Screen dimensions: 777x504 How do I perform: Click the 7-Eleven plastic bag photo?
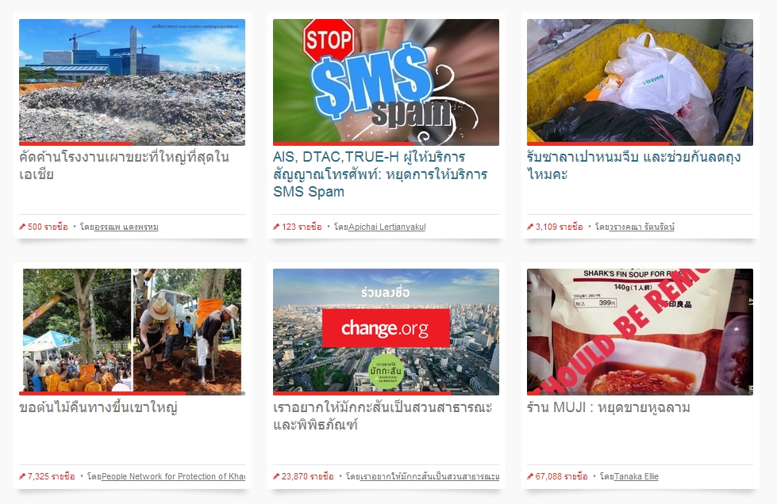pyautogui.click(x=640, y=81)
